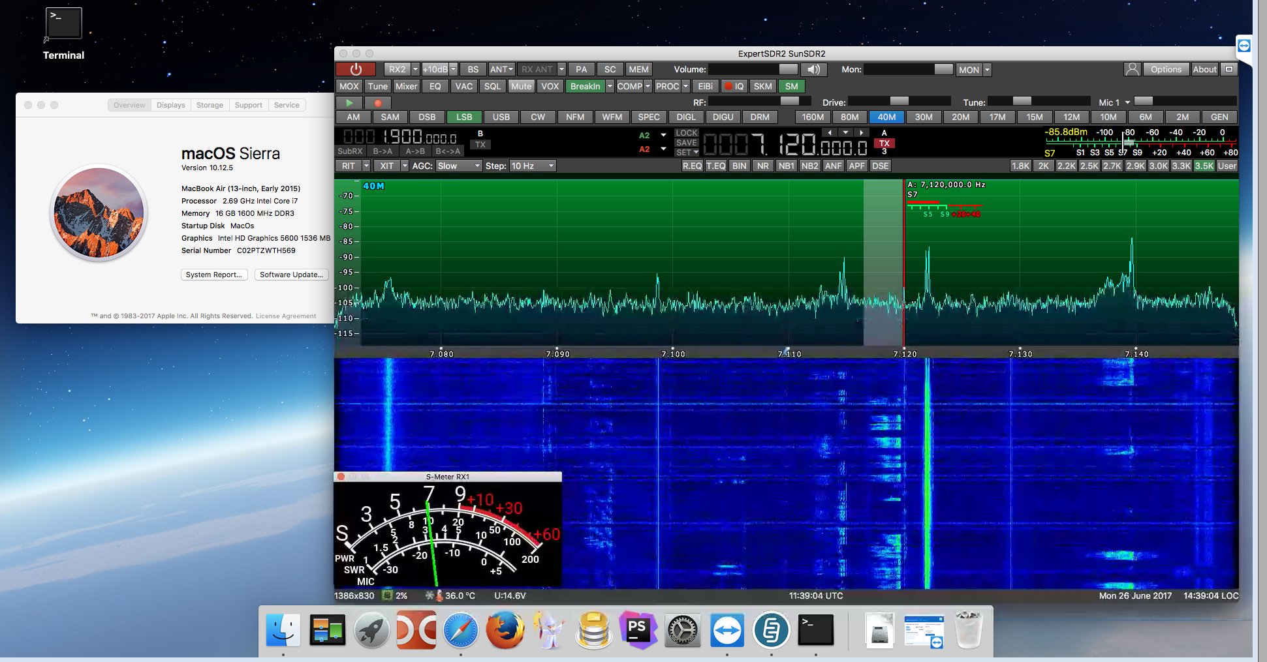Switch to the 80M band
1267x662 pixels.
[x=850, y=117]
